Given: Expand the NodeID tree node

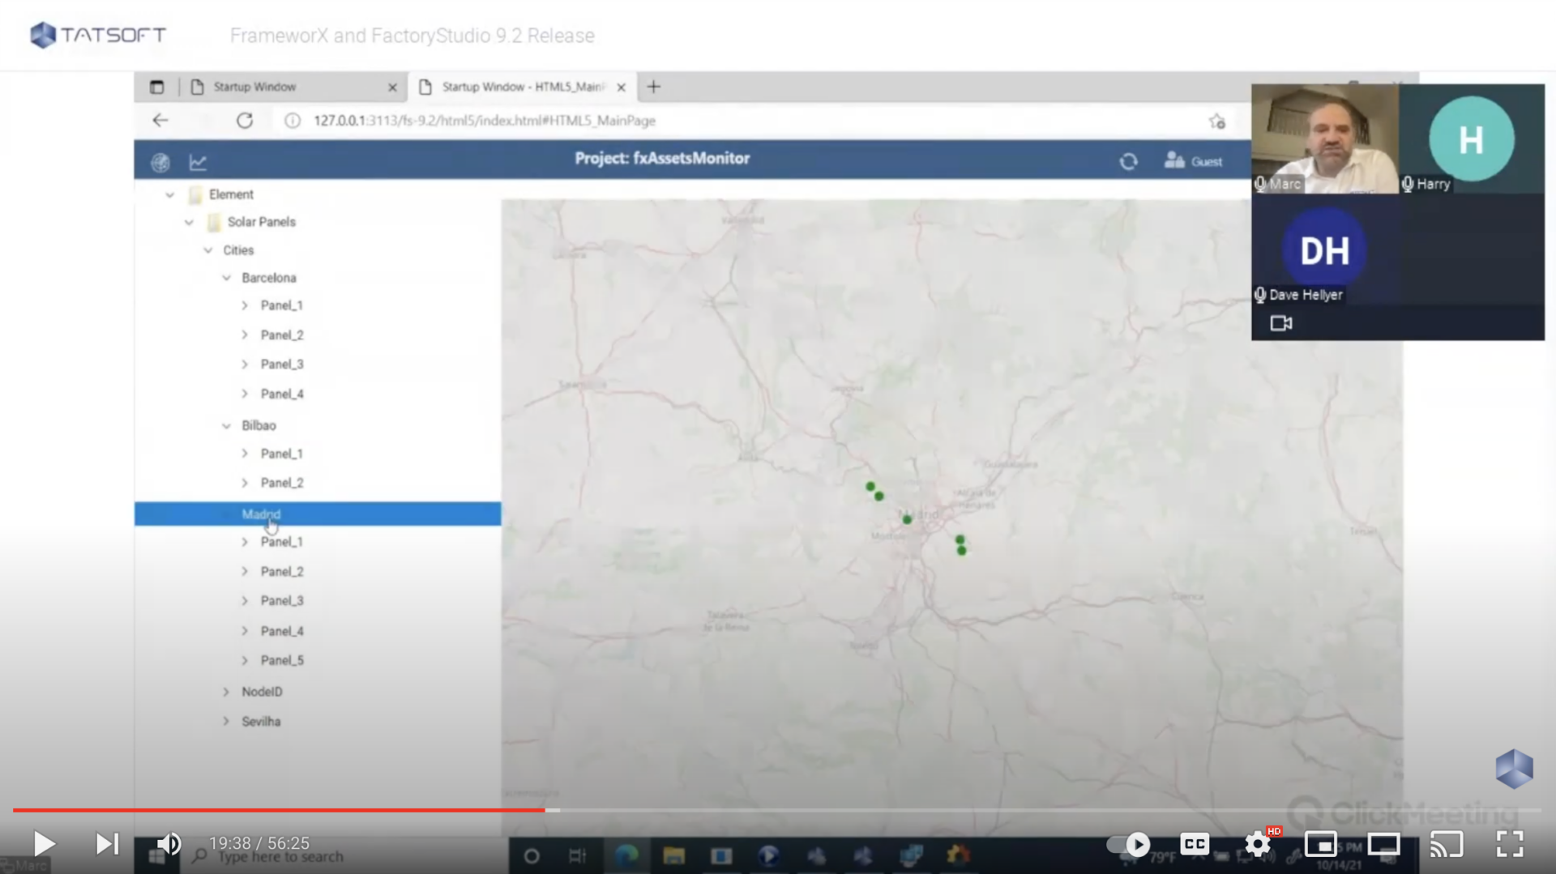Looking at the screenshot, I should 226,692.
